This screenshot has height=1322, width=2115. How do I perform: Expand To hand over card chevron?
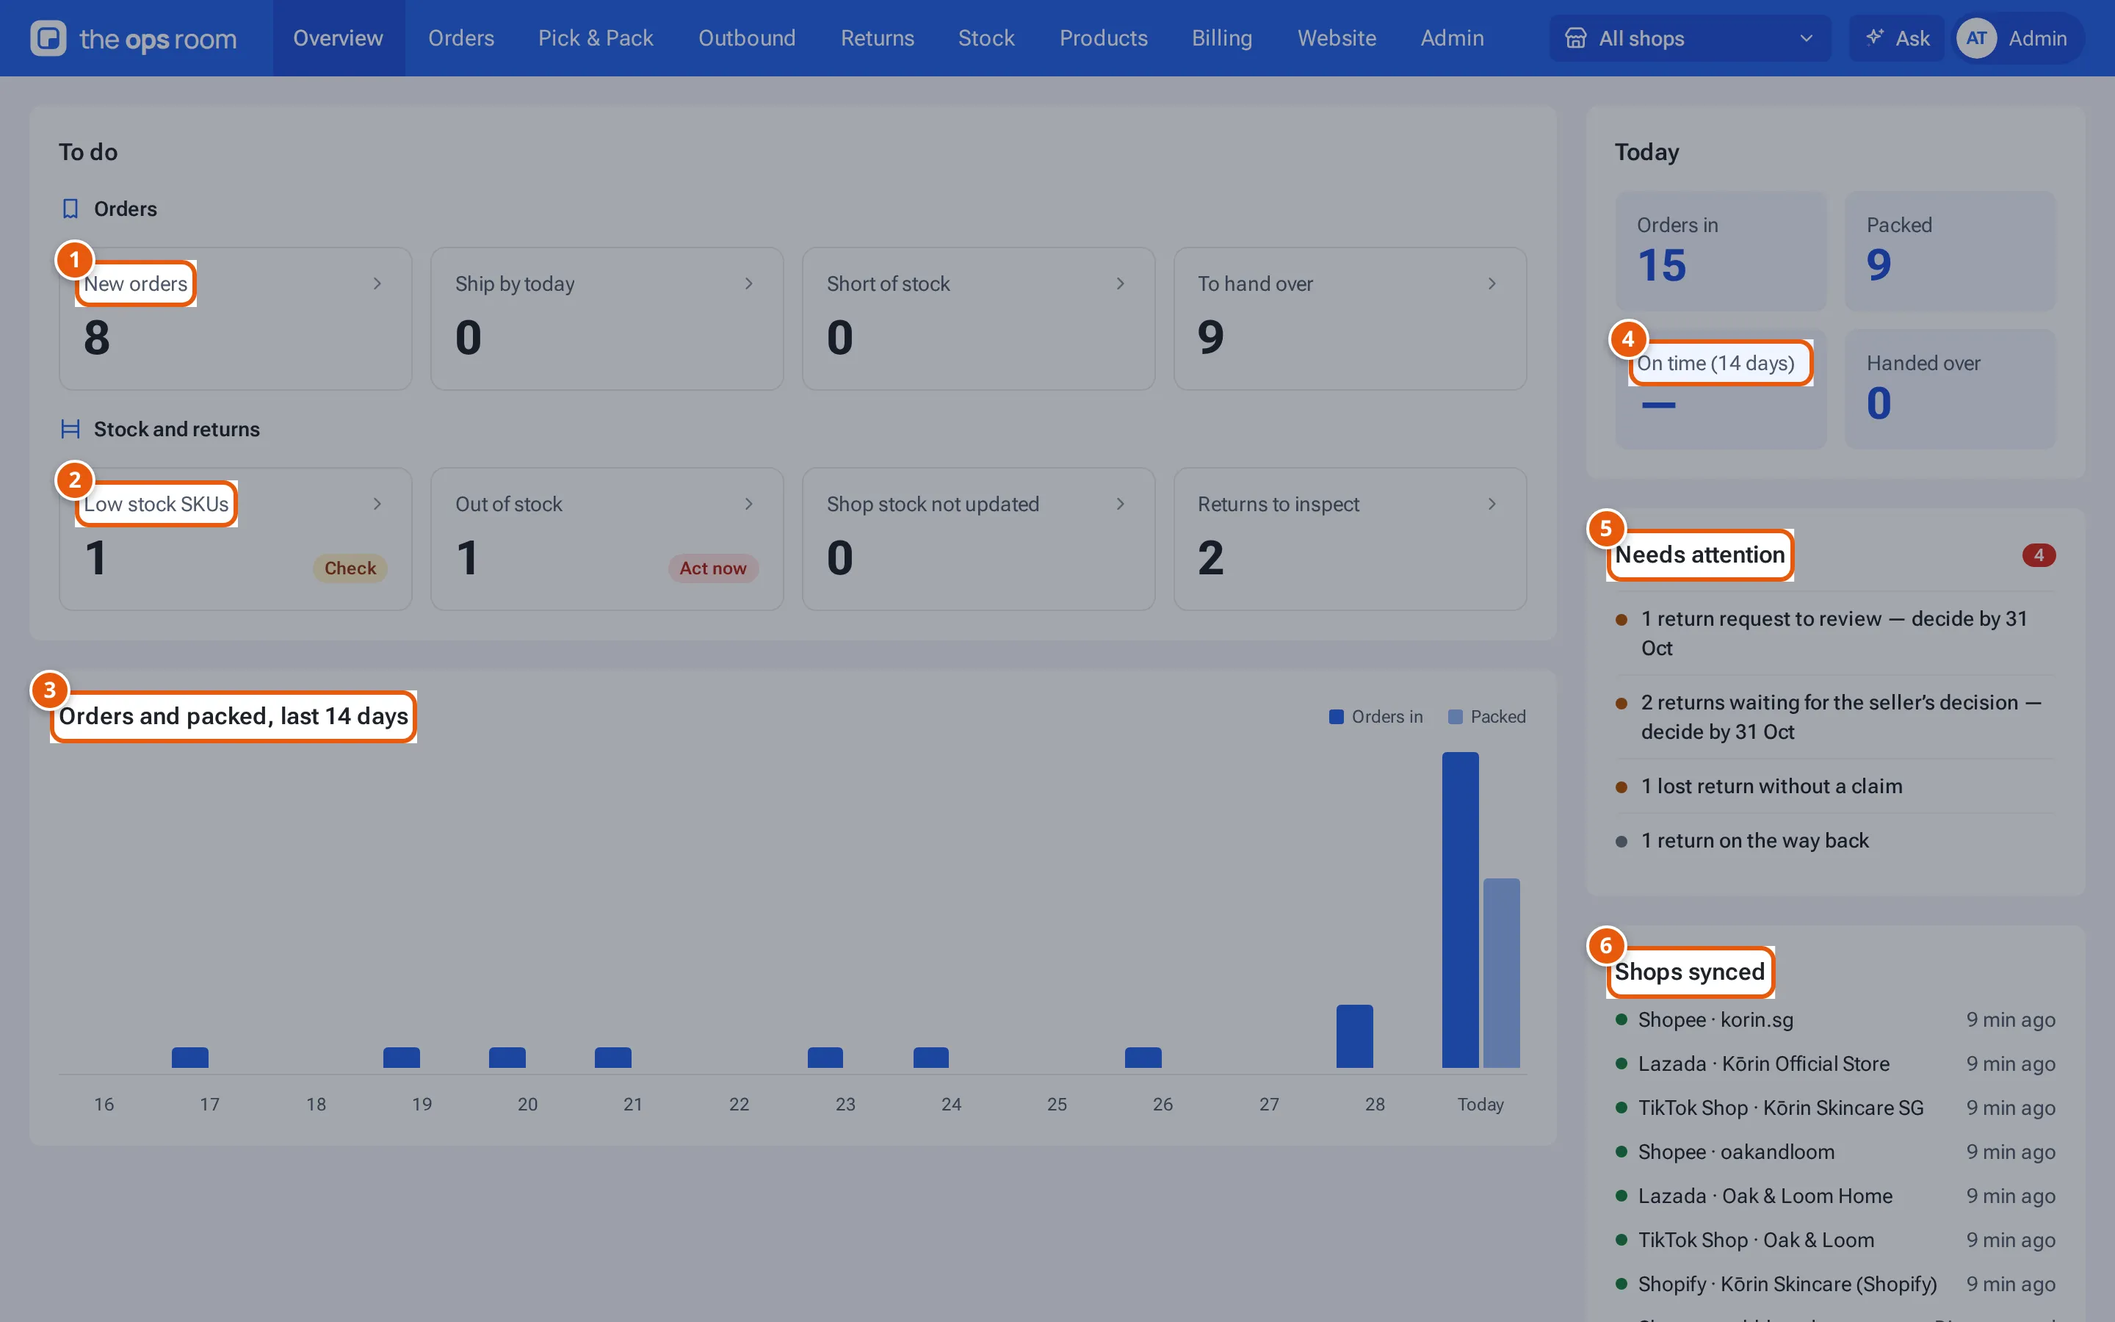[x=1491, y=283]
